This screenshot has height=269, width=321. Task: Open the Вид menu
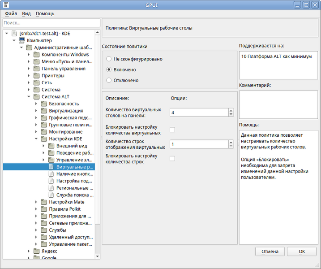click(x=26, y=14)
